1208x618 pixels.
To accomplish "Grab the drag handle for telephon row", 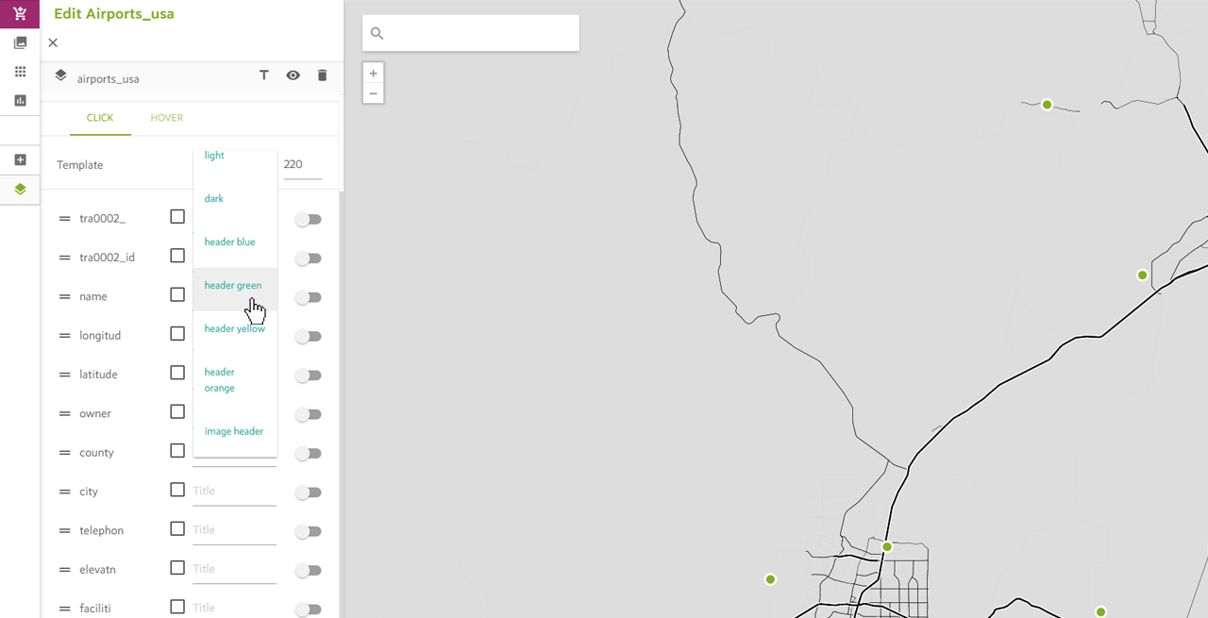I will pos(65,531).
